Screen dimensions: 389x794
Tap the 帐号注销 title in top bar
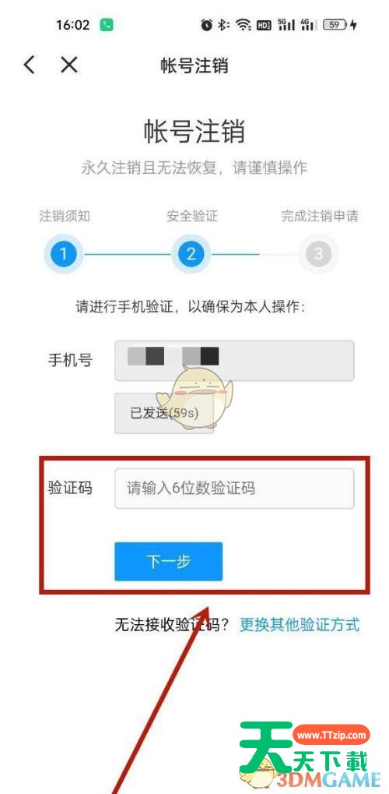pyautogui.click(x=194, y=65)
